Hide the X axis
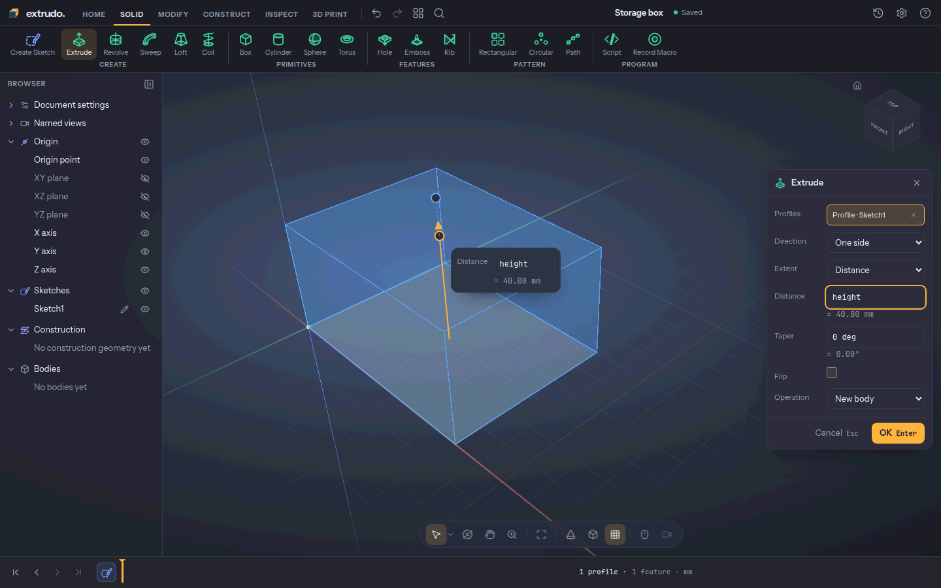The image size is (941, 588). click(145, 233)
